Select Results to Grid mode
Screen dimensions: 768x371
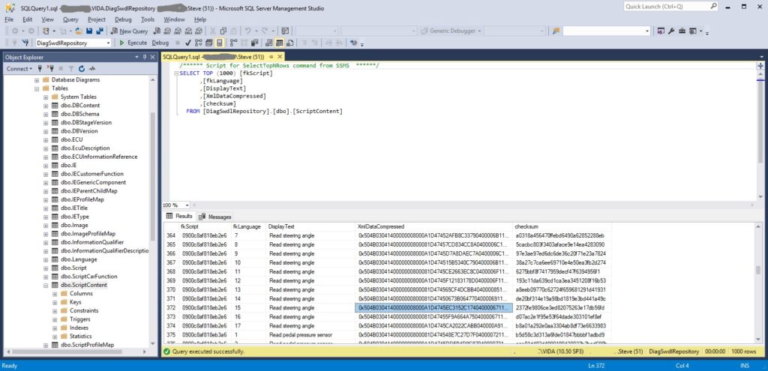279,43
